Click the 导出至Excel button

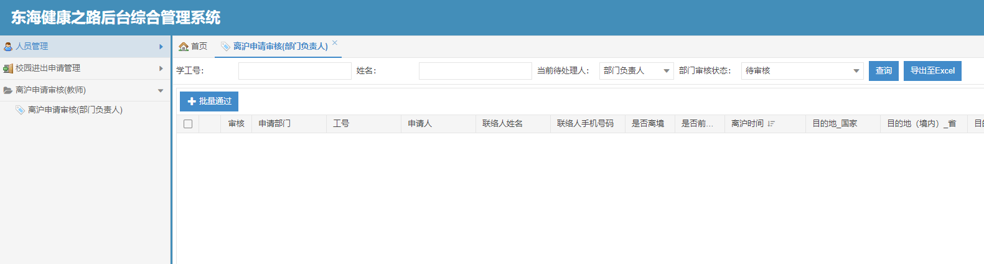(932, 71)
